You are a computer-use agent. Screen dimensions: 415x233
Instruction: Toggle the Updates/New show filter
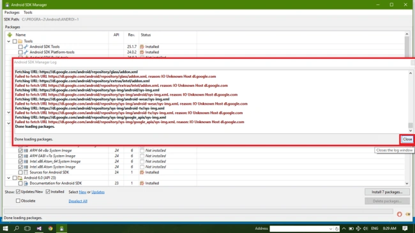(x=18, y=192)
